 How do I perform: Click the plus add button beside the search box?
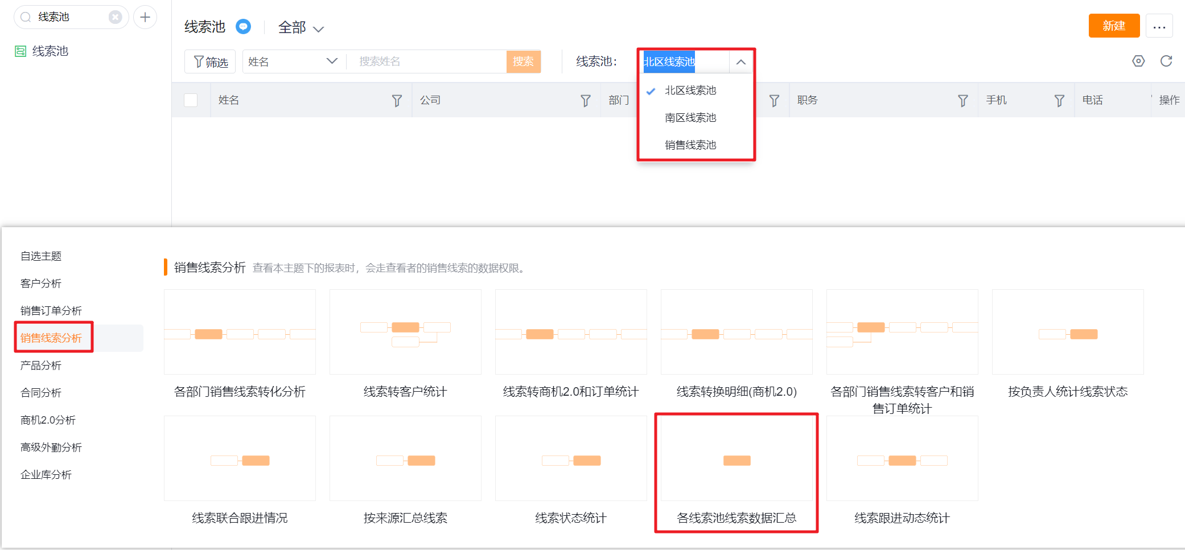[145, 17]
